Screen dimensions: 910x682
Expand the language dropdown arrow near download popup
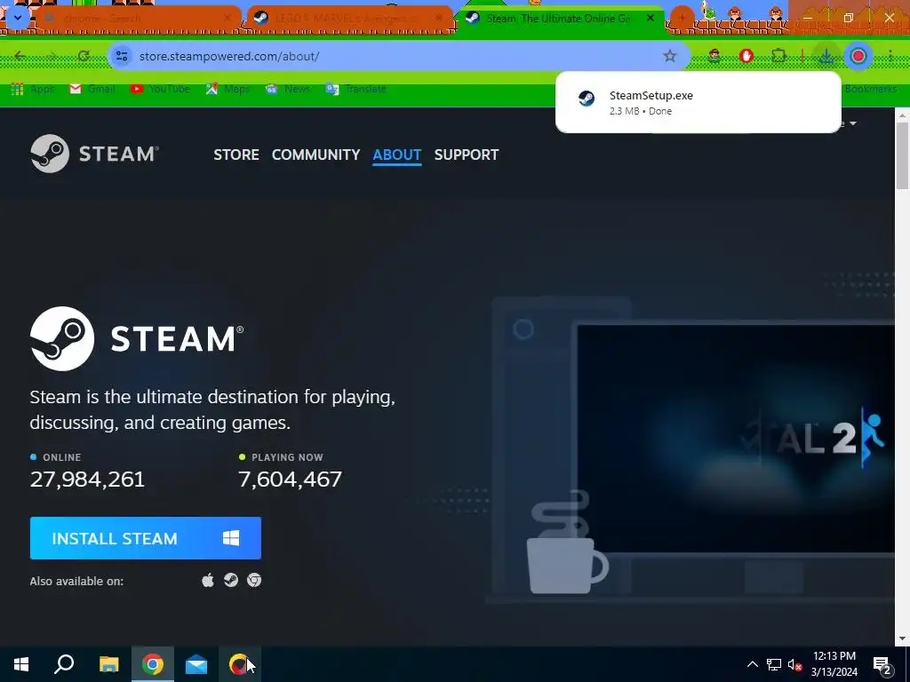(x=853, y=123)
